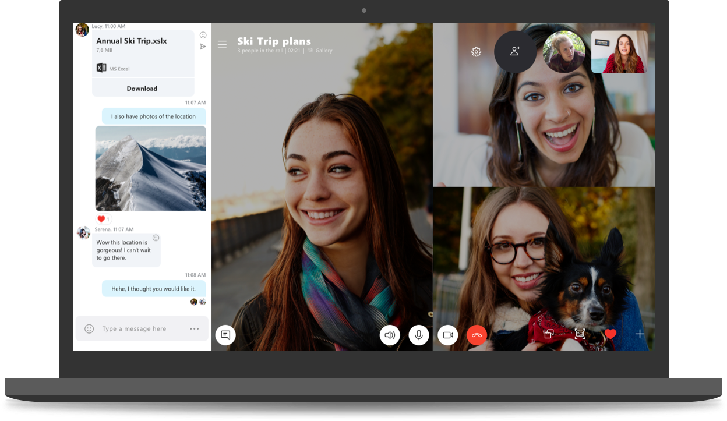Open the chat bubble icon during the call
The height and width of the screenshot is (421, 727).
coord(225,335)
